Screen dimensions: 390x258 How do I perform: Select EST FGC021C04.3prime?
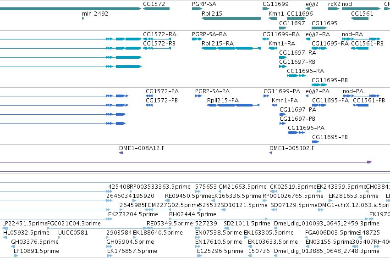[x=74, y=224]
